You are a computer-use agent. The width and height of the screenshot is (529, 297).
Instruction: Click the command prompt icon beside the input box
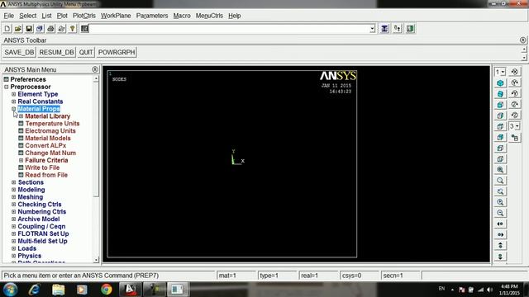(84, 29)
